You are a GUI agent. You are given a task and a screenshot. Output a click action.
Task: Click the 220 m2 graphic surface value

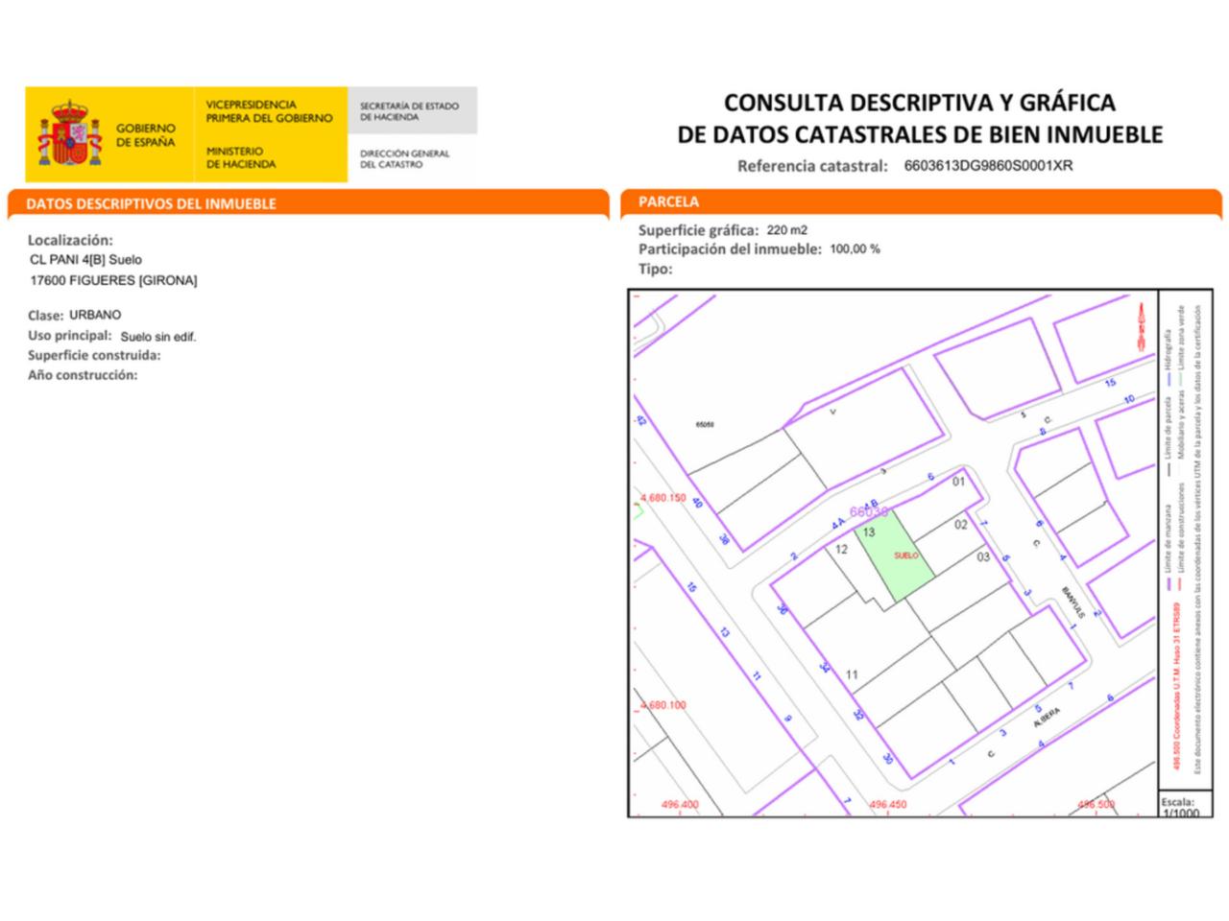tap(786, 230)
